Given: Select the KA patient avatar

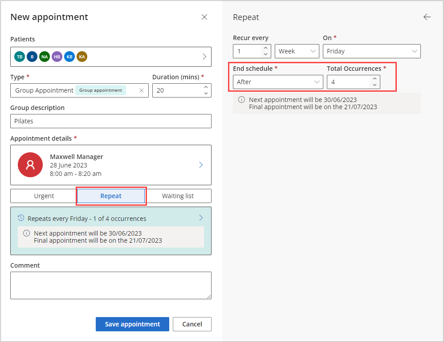Looking at the screenshot, I should pyautogui.click(x=82, y=57).
